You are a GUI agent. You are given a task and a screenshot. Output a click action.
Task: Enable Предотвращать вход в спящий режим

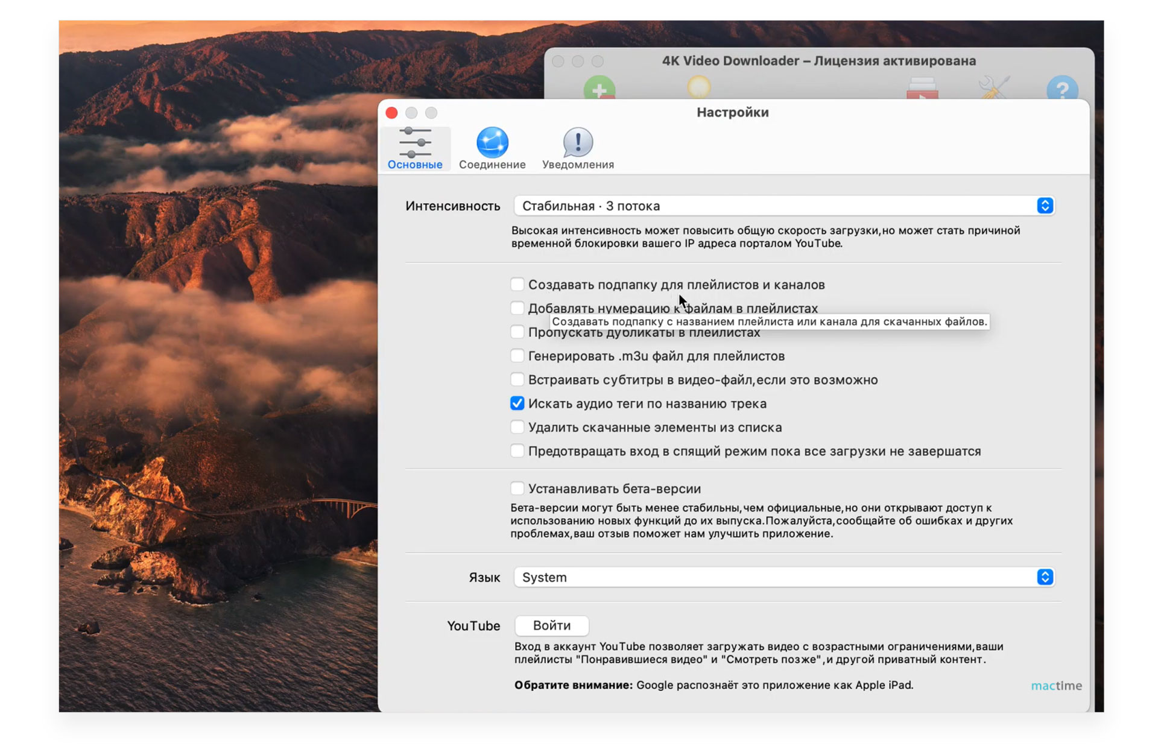point(517,451)
